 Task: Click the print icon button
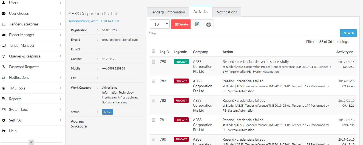click(208, 24)
